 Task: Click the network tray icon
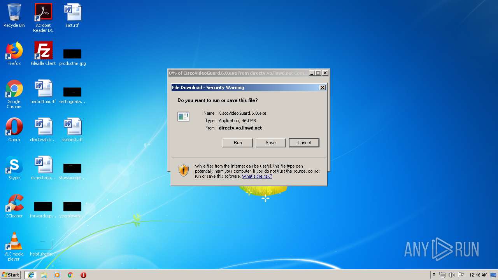pos(442,275)
